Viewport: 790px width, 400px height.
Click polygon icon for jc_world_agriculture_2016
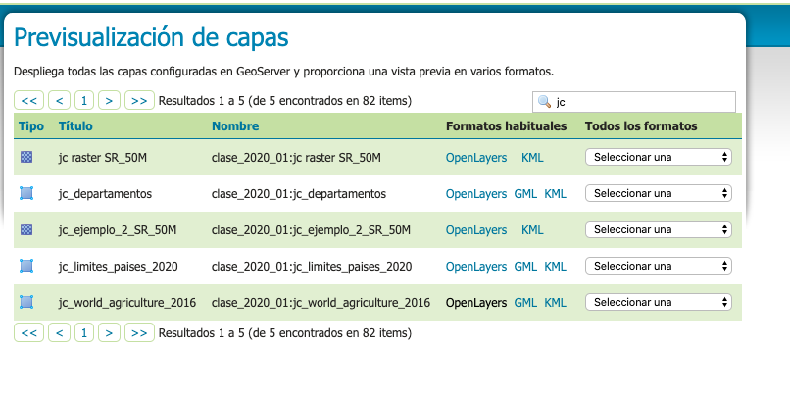click(26, 302)
